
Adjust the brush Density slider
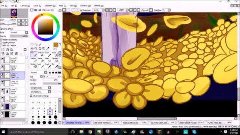(x=52, y=84)
